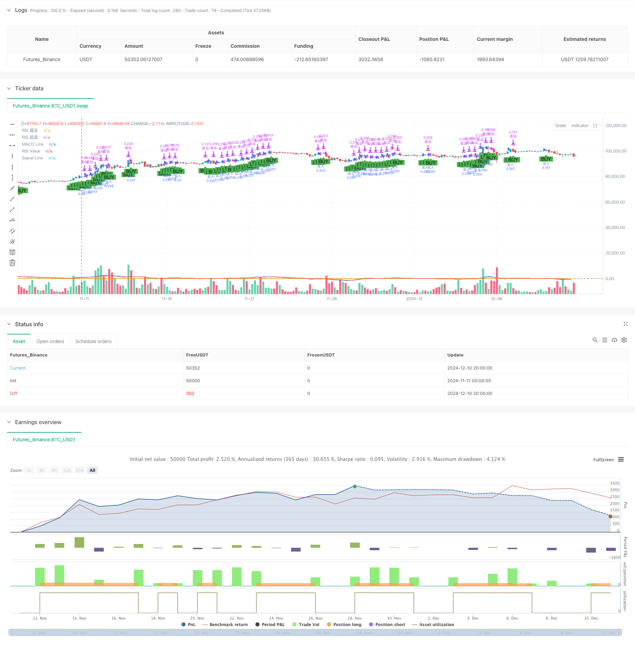
Task: Click the navigator timeline scrollbar
Action: click(315, 633)
